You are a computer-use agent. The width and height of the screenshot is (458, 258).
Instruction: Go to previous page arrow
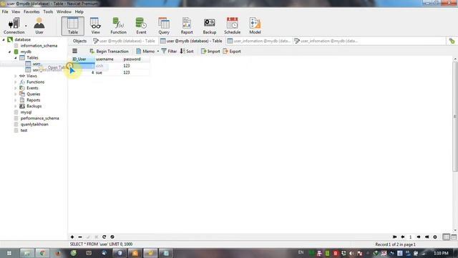coord(403,237)
